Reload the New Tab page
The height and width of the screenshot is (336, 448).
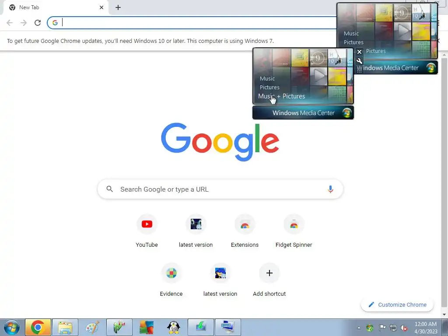point(38,23)
